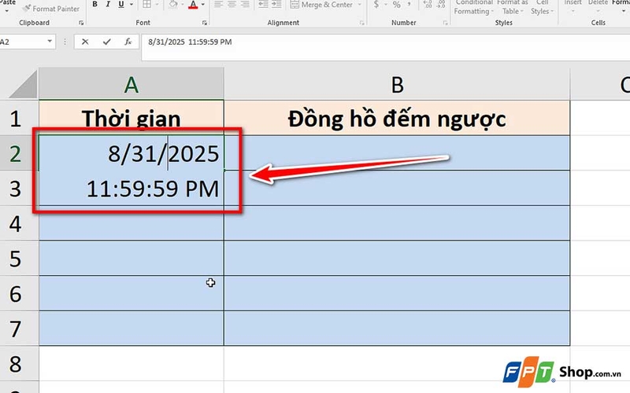Viewport: 630px width, 393px height.
Task: Click the 'Thời gian' header cell
Action: [x=132, y=119]
